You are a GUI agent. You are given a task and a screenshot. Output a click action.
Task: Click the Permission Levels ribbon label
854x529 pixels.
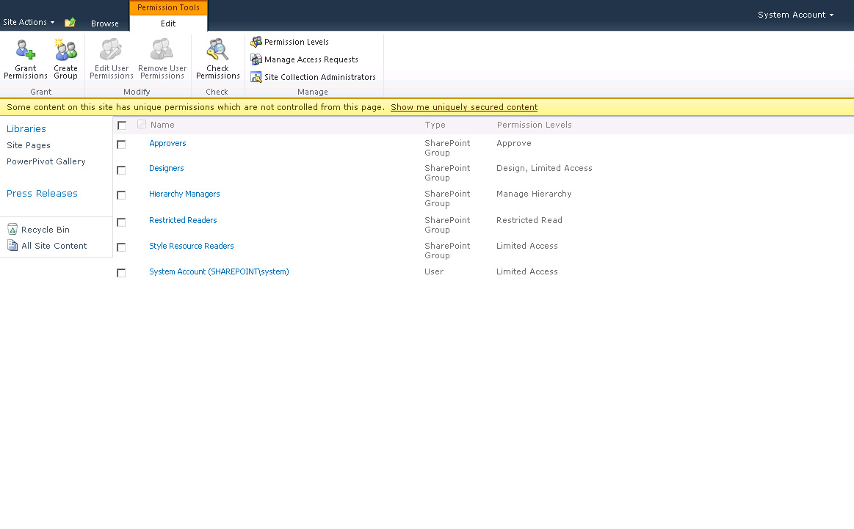pos(296,42)
